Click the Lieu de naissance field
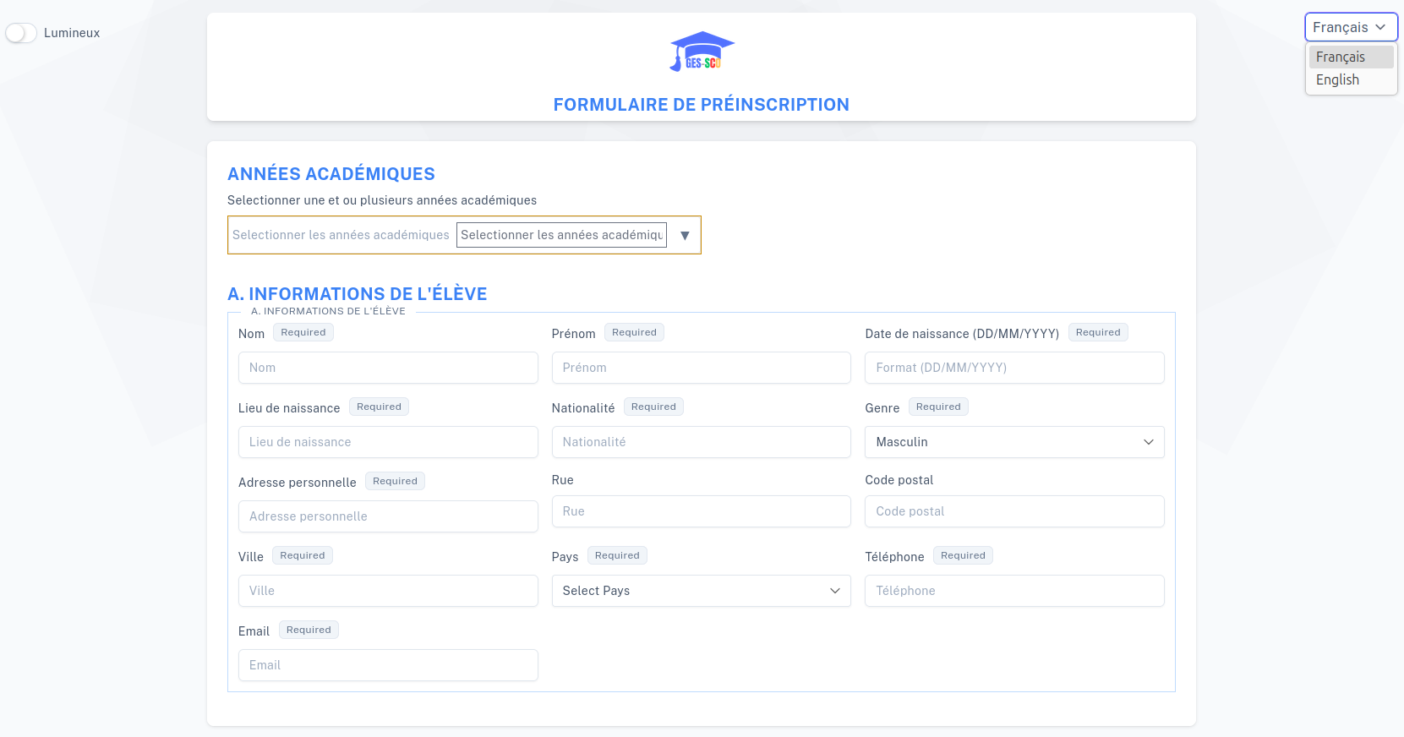This screenshot has width=1404, height=737. [388, 442]
